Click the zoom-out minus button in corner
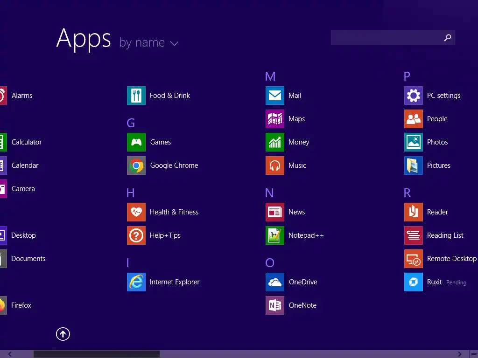 pyautogui.click(x=474, y=354)
